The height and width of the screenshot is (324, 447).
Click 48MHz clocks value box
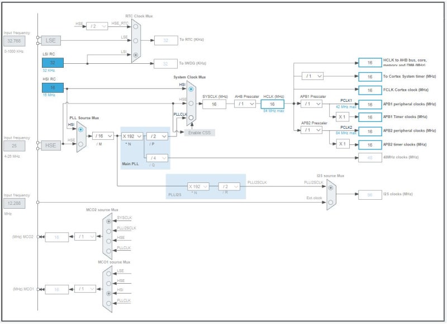(370, 158)
